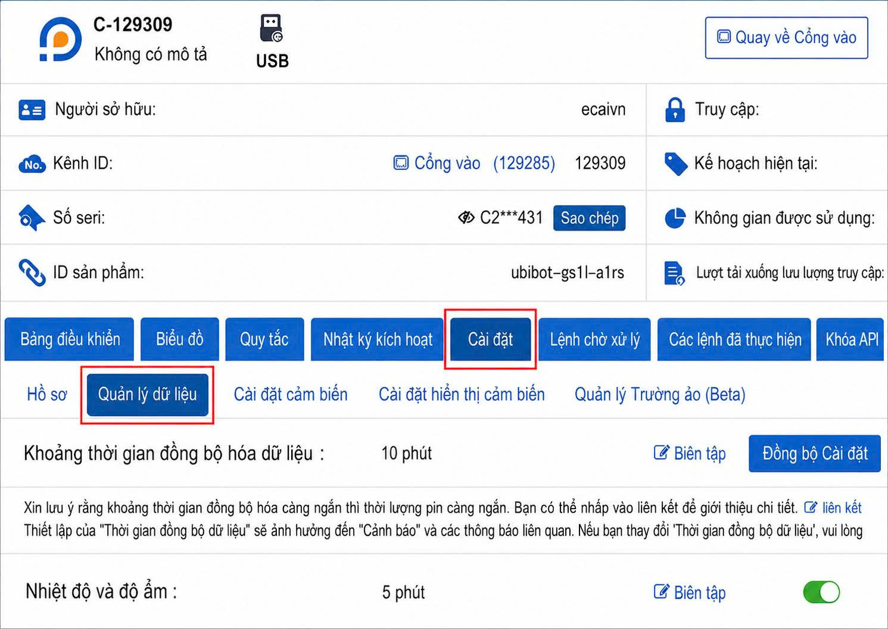The image size is (888, 629).
Task: Select the Quản lý dữ liệu sub-tab
Action: (148, 395)
